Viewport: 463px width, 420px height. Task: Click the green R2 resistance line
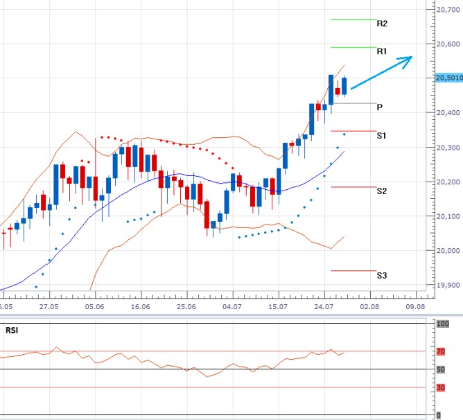pos(353,20)
